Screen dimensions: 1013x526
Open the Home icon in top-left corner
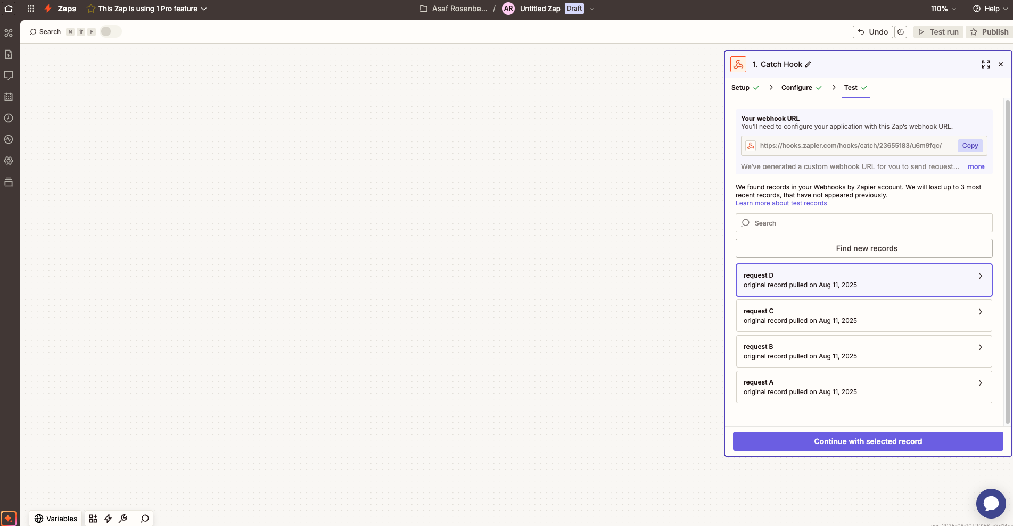(x=9, y=9)
